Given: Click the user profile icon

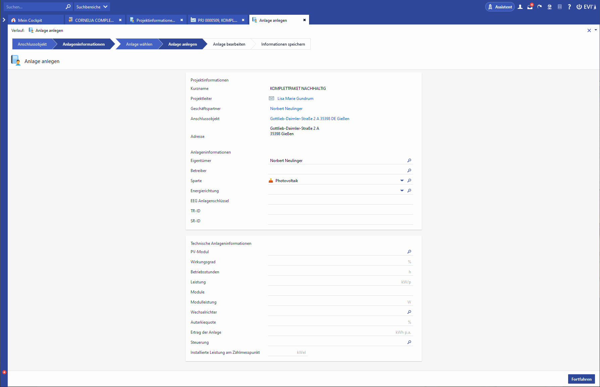Looking at the screenshot, I should pos(520,7).
